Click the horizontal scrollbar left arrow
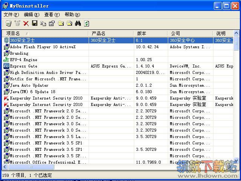The height and width of the screenshot is (181, 241). point(5,167)
